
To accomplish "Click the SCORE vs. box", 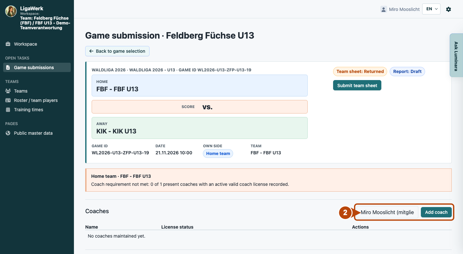I will point(200,107).
